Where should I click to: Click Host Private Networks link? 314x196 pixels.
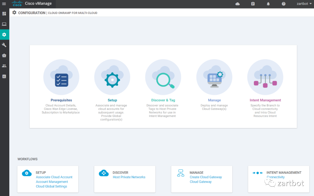[129, 177]
